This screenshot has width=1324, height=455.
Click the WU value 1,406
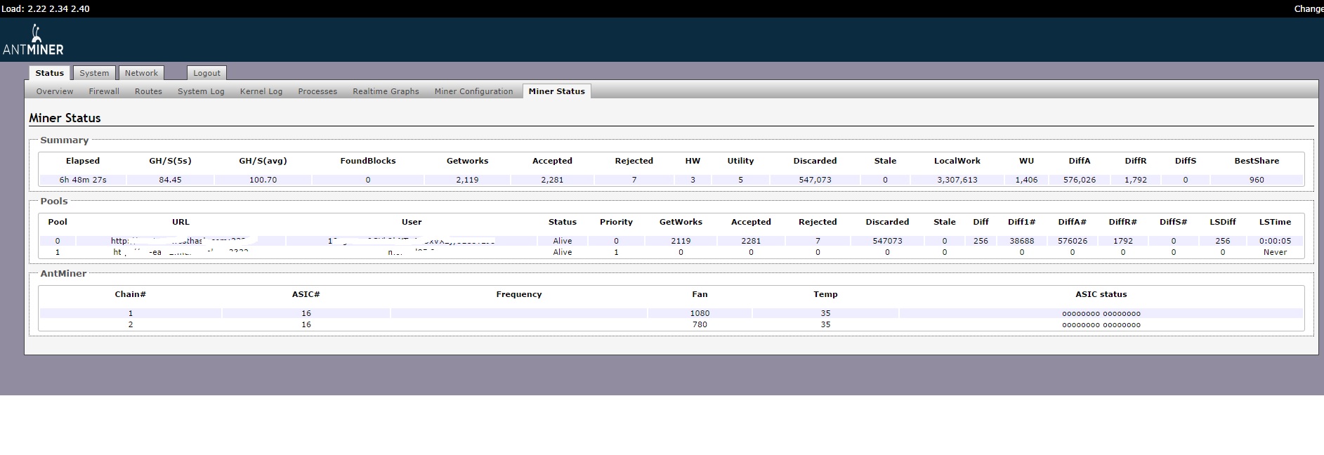tap(1026, 180)
